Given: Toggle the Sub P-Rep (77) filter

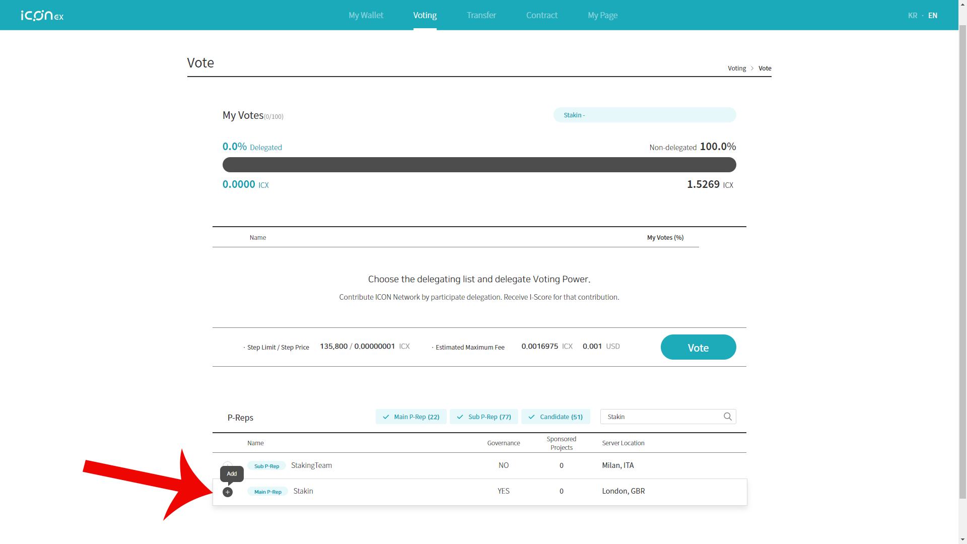Looking at the screenshot, I should click(x=483, y=417).
